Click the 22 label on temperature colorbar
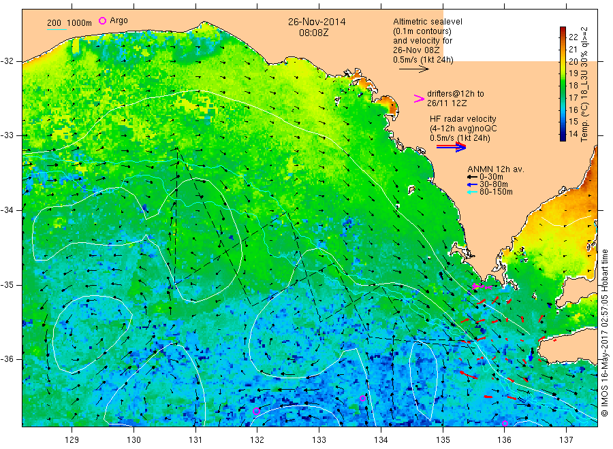 pyautogui.click(x=573, y=37)
